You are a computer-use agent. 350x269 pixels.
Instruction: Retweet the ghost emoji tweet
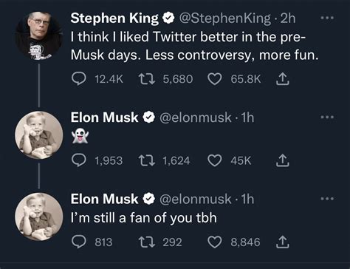147,160
